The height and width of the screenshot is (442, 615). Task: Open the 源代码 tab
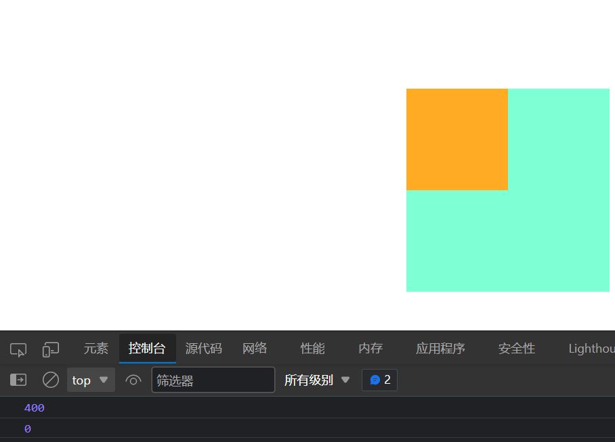(203, 349)
